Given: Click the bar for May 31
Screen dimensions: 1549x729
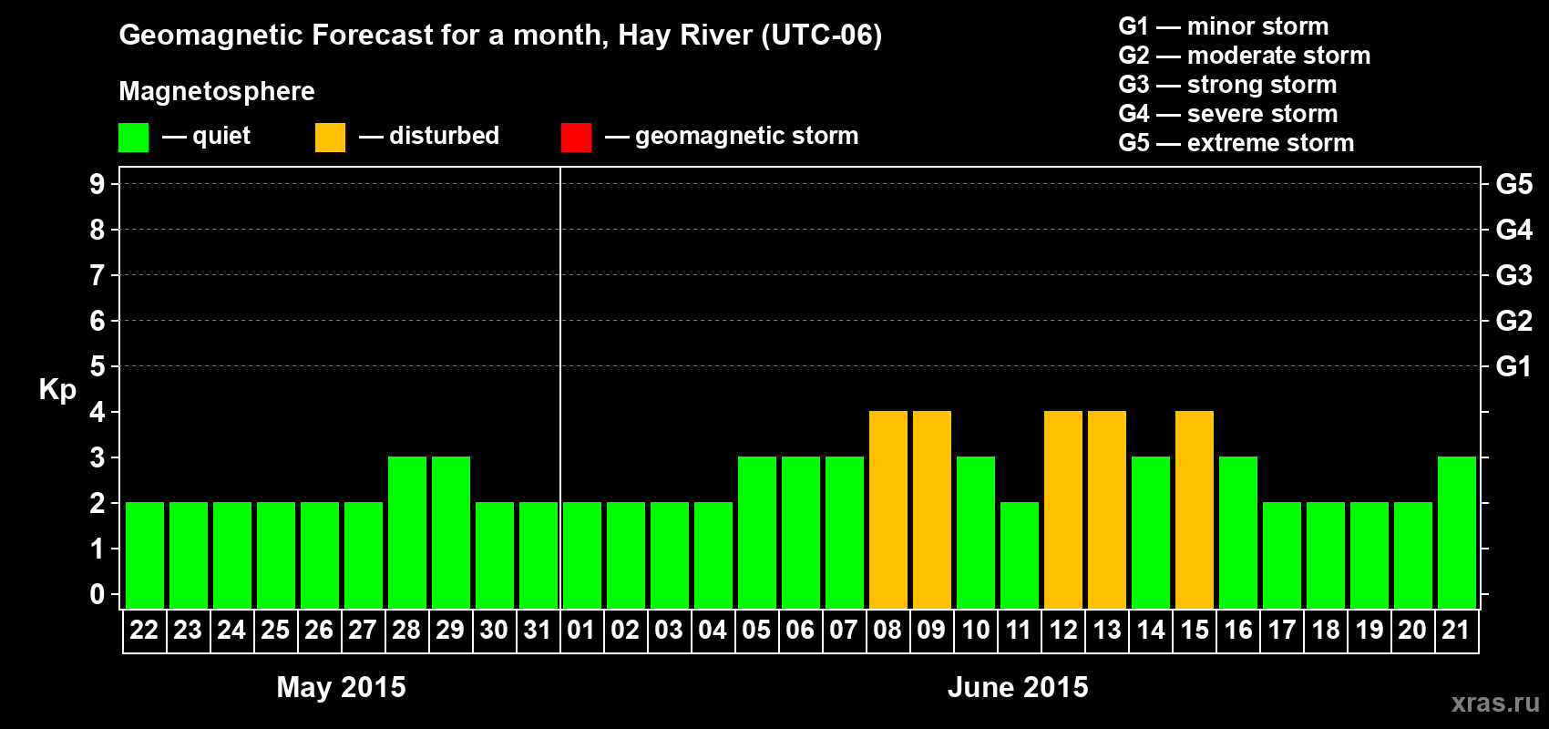Looking at the screenshot, I should (x=539, y=556).
